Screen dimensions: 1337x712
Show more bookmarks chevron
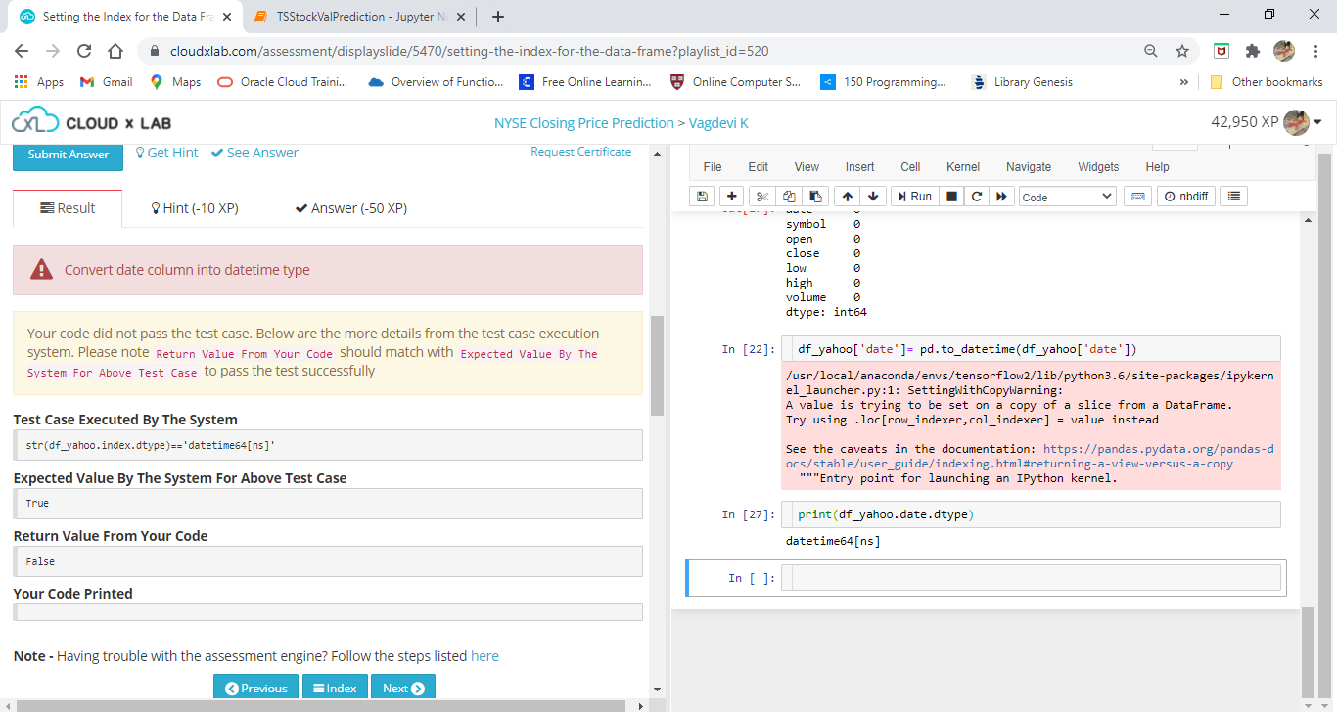[x=1184, y=82]
